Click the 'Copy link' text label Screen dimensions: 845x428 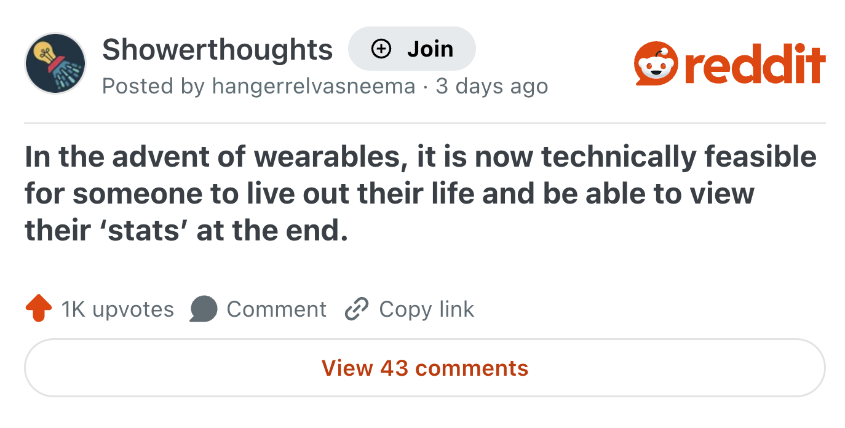(x=426, y=309)
